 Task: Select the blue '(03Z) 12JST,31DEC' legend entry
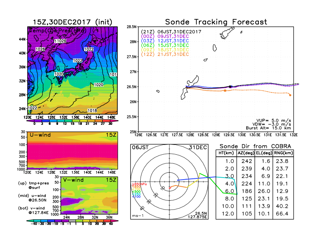[x=165, y=41]
